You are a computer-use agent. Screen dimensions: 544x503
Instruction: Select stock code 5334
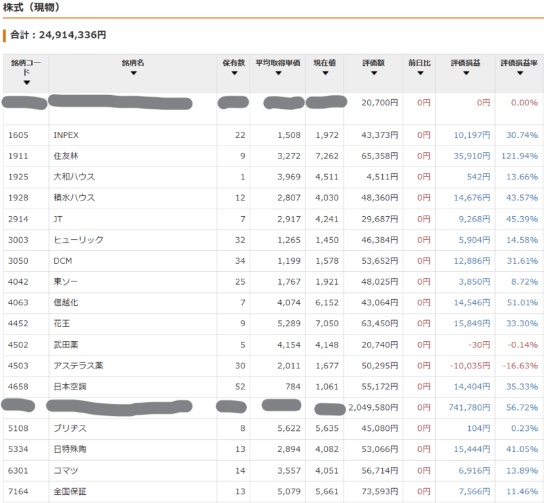[x=18, y=449]
